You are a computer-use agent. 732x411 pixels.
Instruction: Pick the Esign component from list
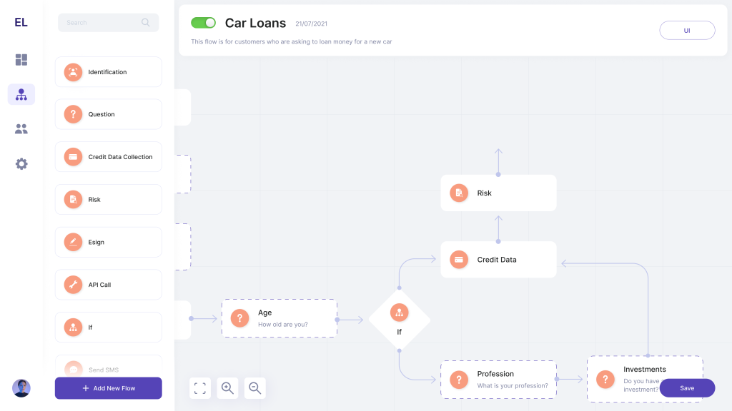(109, 242)
